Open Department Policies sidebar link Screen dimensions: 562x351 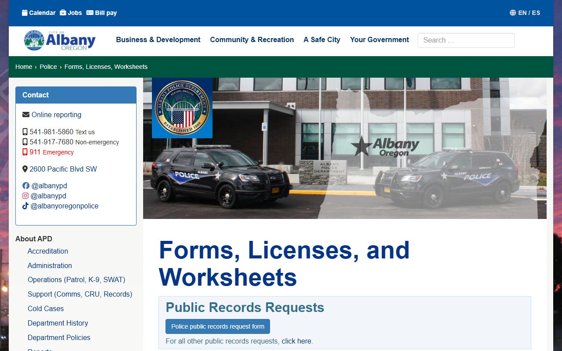pos(59,337)
